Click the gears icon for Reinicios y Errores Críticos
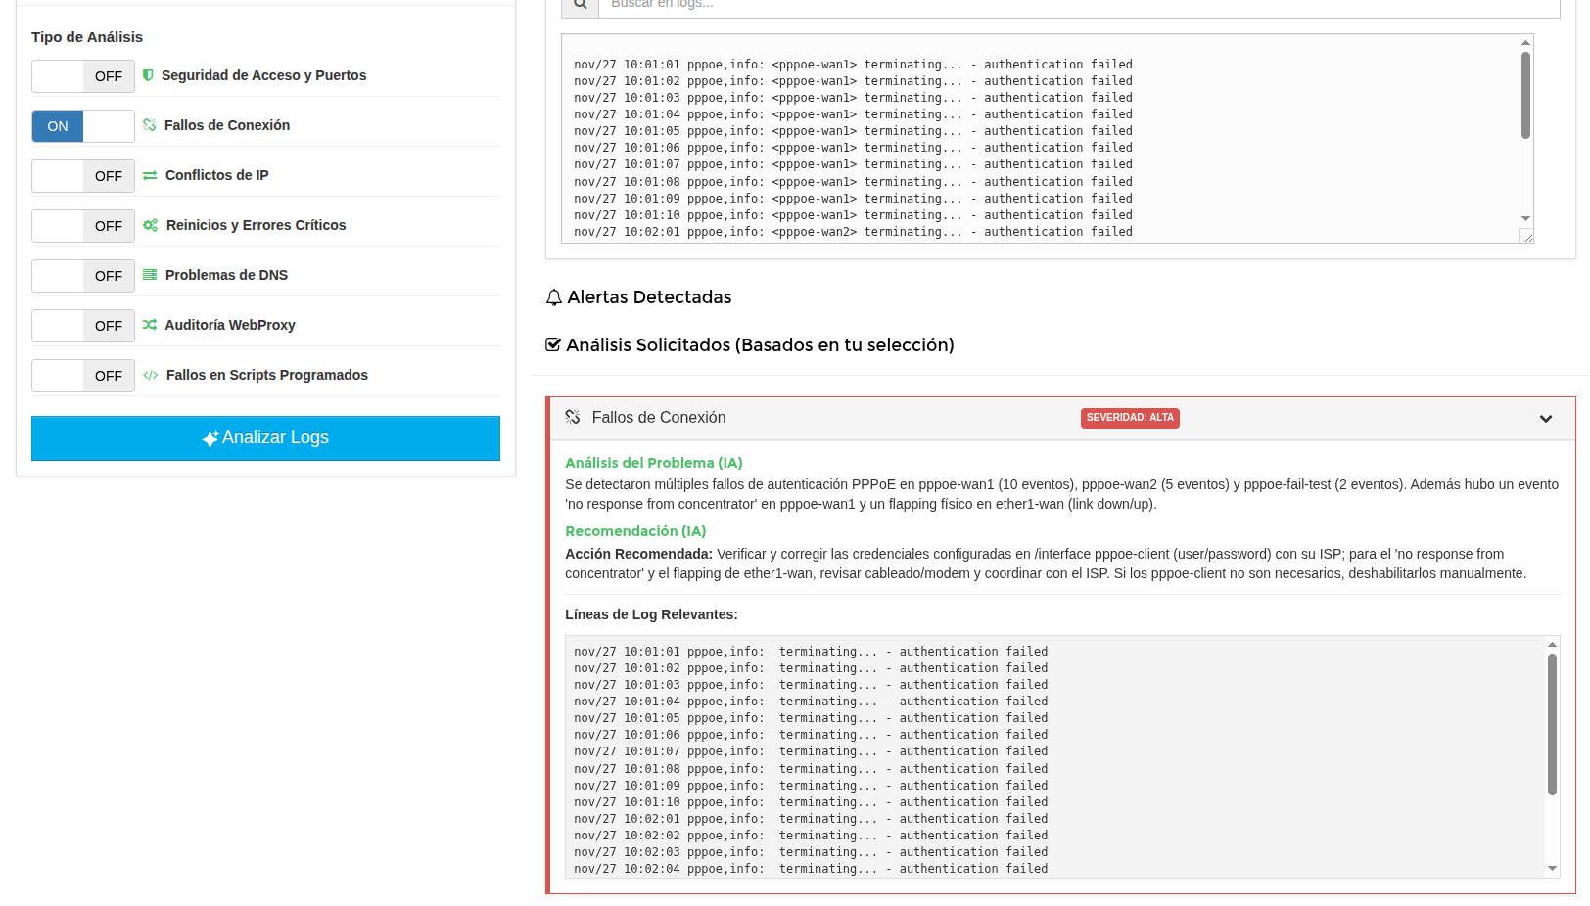The height and width of the screenshot is (906, 1590). point(150,225)
